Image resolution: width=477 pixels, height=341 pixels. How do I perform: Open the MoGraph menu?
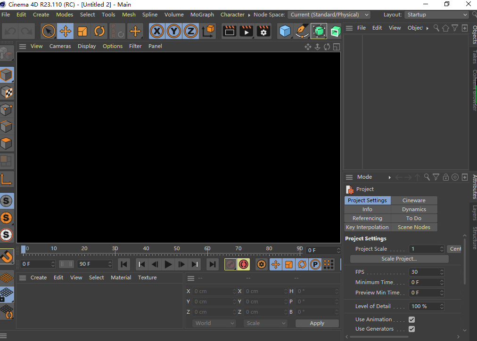pyautogui.click(x=202, y=15)
